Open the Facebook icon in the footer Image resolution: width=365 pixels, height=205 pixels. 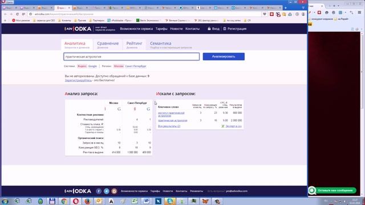coord(99,191)
